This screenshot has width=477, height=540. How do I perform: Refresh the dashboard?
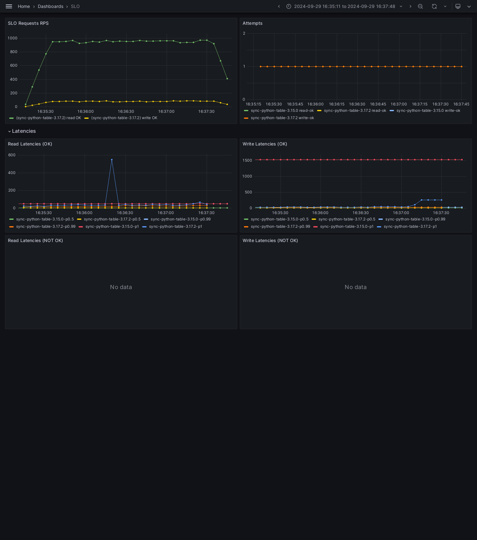pos(434,6)
